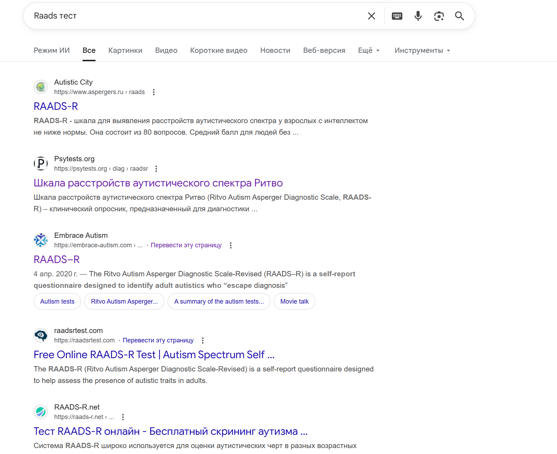The image size is (557, 454).
Task: Expand the Инструменты dropdown
Action: [x=422, y=50]
